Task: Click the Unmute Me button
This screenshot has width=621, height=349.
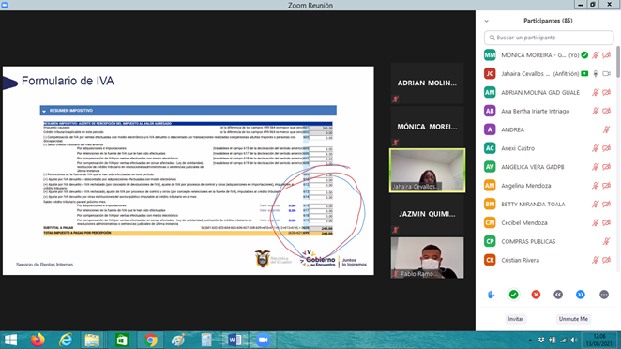Action: (573, 319)
